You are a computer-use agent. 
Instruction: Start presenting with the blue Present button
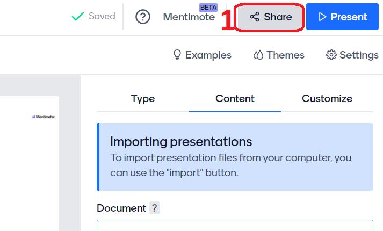342,17
